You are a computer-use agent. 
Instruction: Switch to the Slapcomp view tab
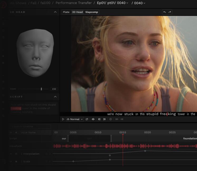(x=92, y=12)
